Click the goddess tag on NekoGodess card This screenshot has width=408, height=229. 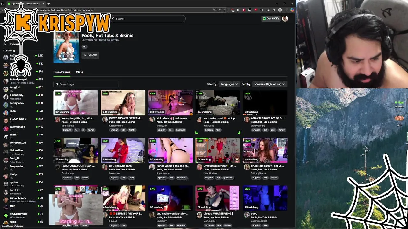[228, 178]
